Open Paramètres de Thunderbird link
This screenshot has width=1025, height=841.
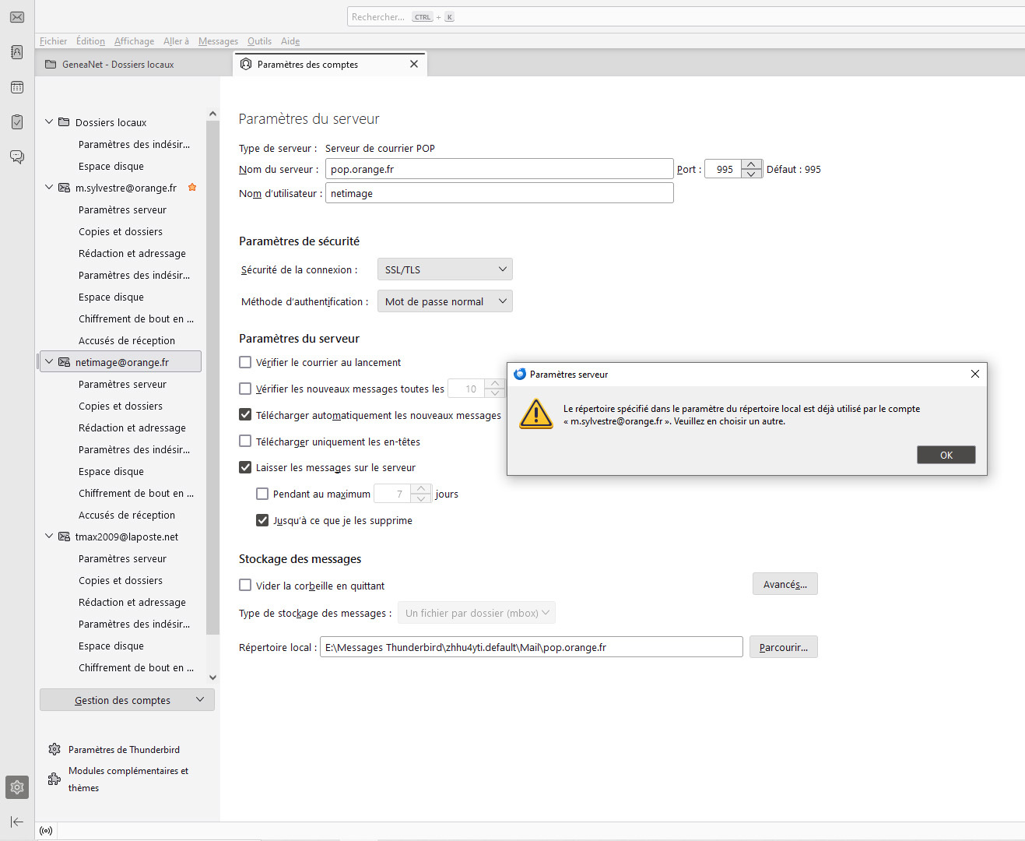[124, 749]
